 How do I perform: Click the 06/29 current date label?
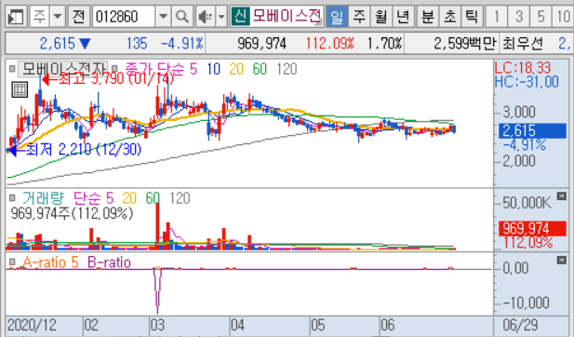[520, 325]
